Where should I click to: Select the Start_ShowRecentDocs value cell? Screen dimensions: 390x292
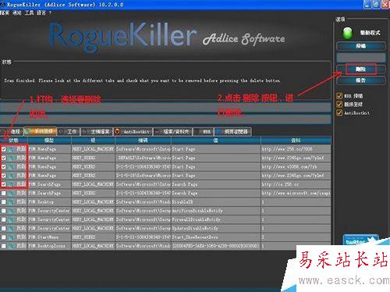tap(216, 237)
